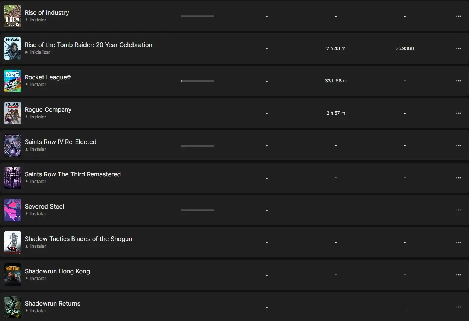This screenshot has height=321, width=469.
Task: Open the three-dot menu for Saints Row IV Re-Elected
Action: (x=458, y=145)
